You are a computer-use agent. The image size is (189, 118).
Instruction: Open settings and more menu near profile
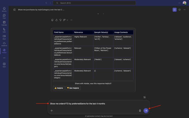[179, 3]
